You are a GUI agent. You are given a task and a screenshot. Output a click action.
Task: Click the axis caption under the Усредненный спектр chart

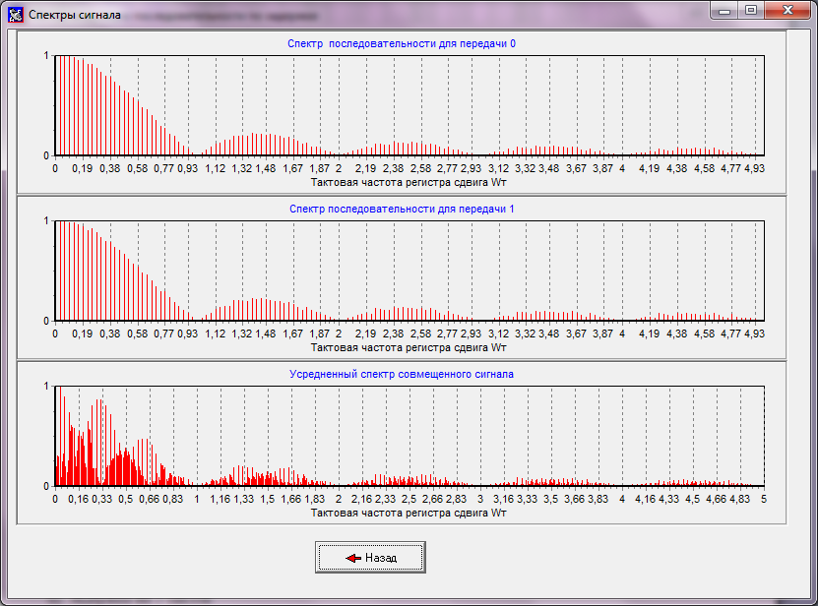(x=409, y=514)
